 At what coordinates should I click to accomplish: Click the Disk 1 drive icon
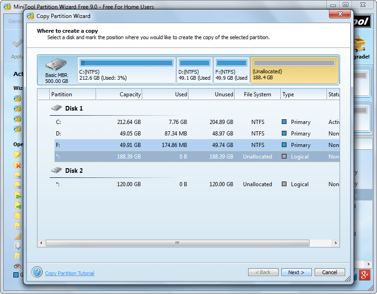(56, 108)
